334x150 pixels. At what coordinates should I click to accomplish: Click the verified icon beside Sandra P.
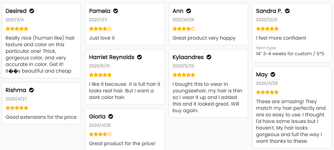point(287,11)
